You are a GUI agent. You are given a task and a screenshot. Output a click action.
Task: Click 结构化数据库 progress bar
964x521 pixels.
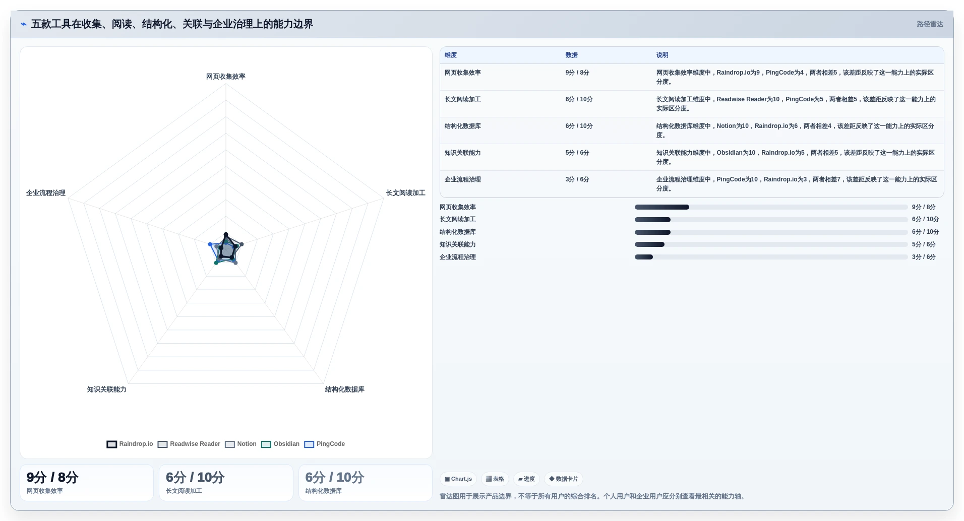(771, 232)
